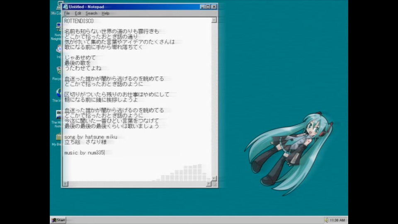Place cursor after music by num335
398x224 pixels.
tap(104, 153)
